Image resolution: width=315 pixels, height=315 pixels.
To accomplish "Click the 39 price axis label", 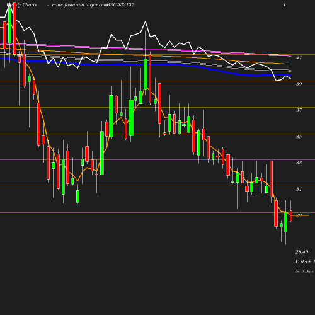I will [299, 84].
